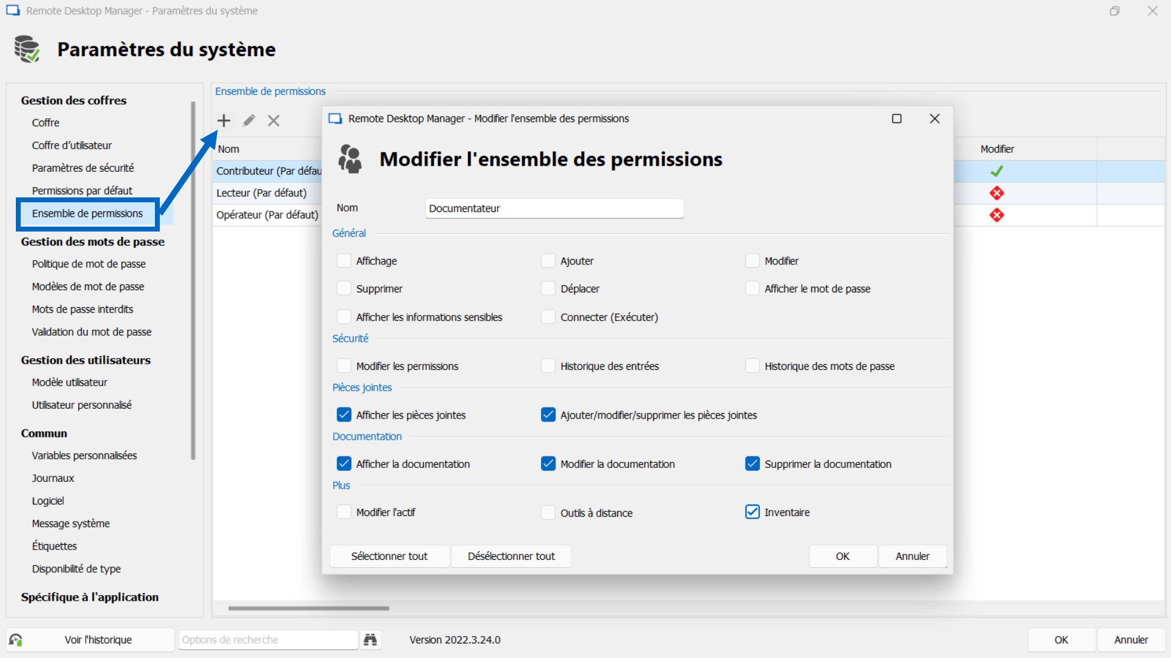Disable the Inventaire permission
This screenshot has height=658, width=1171.
click(751, 512)
